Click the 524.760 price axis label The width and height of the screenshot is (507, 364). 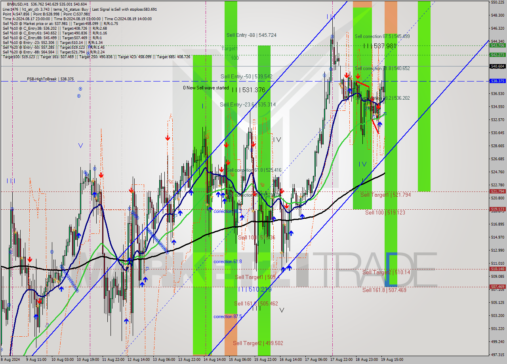coord(497,172)
